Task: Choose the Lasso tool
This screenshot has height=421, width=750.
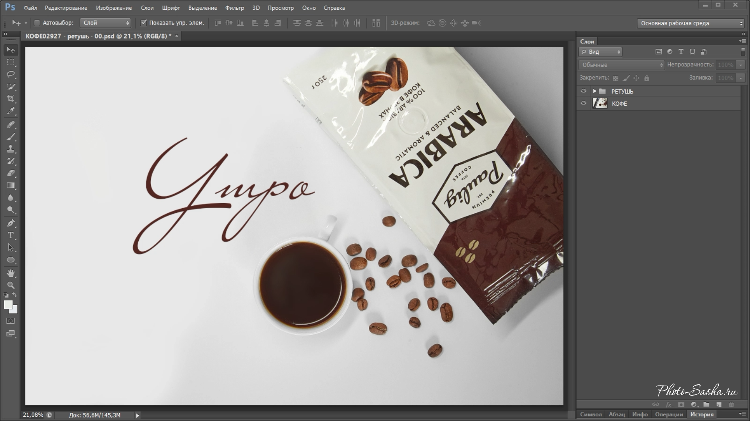Action: [11, 74]
